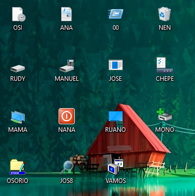Open the ANA document icon

(x=66, y=14)
